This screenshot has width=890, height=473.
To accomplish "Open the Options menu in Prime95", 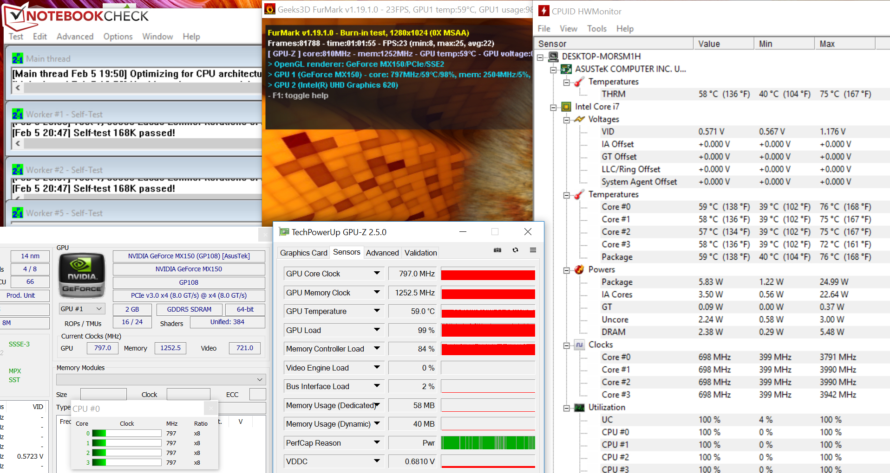I will point(118,36).
